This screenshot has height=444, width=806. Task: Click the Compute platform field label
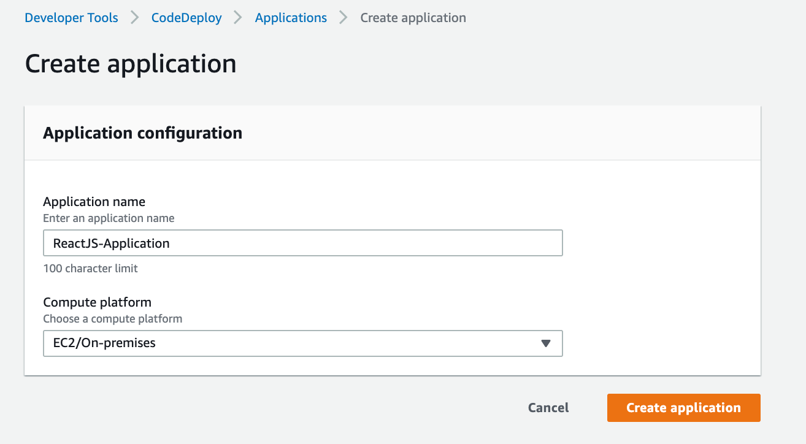[97, 302]
